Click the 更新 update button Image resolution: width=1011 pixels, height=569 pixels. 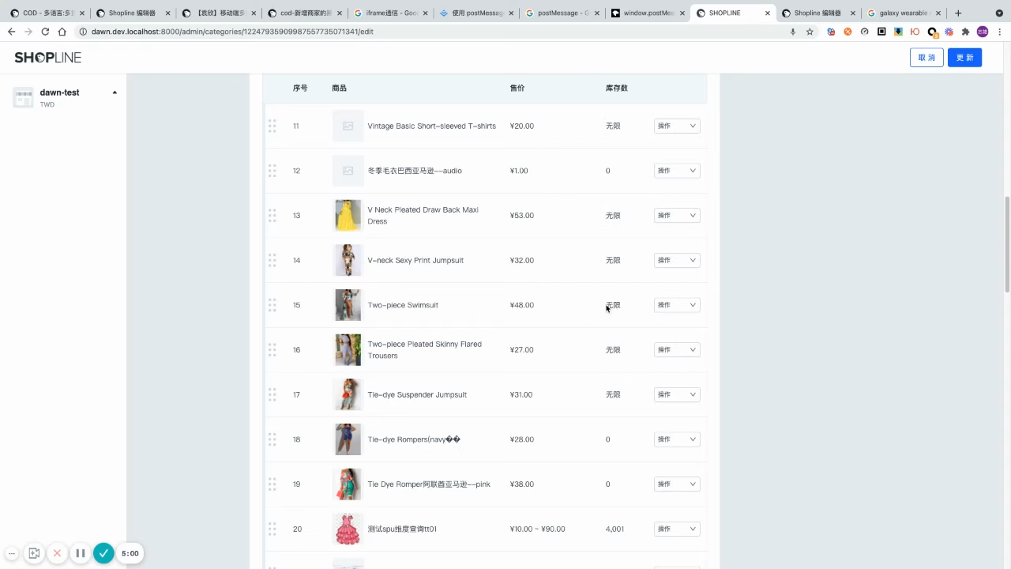click(x=964, y=58)
